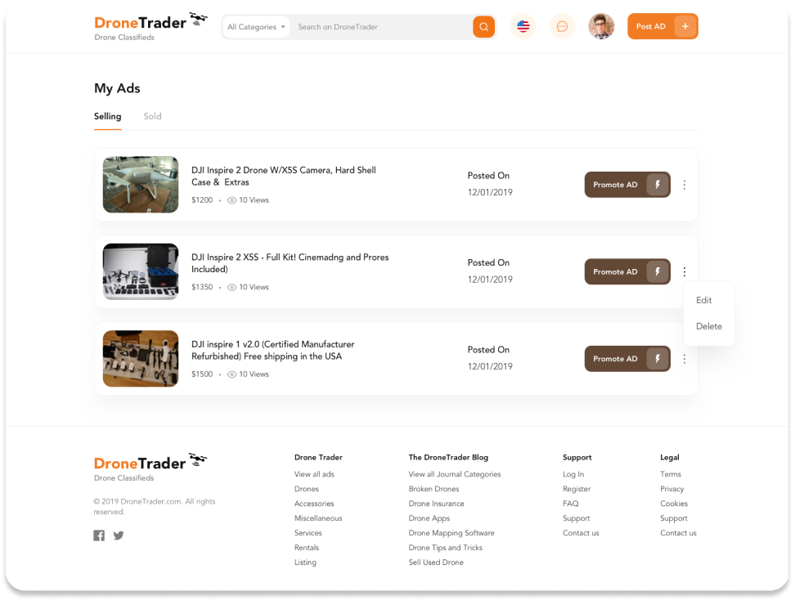
Task: Open thumbnail of white Inspire 2 drone
Action: 141,185
